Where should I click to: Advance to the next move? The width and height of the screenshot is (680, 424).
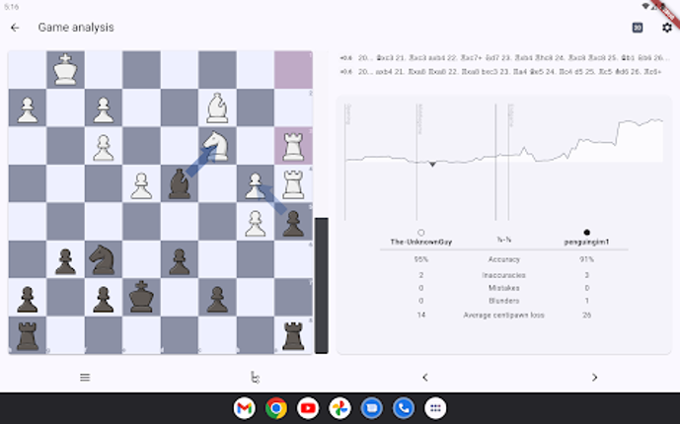[x=594, y=377]
